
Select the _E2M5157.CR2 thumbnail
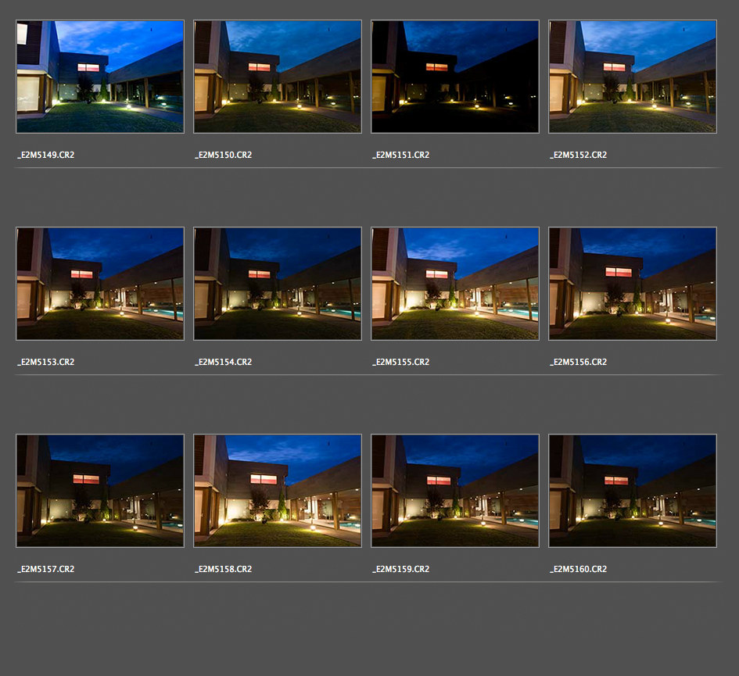coord(100,491)
